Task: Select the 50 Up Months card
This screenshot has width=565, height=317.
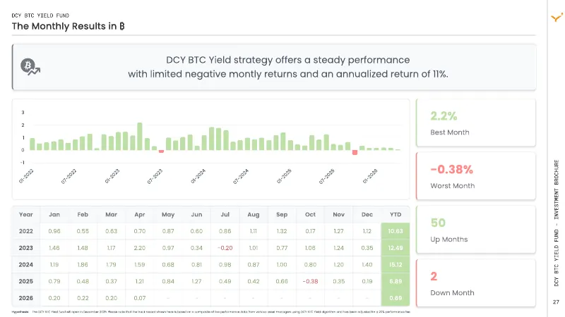Action: [475, 230]
